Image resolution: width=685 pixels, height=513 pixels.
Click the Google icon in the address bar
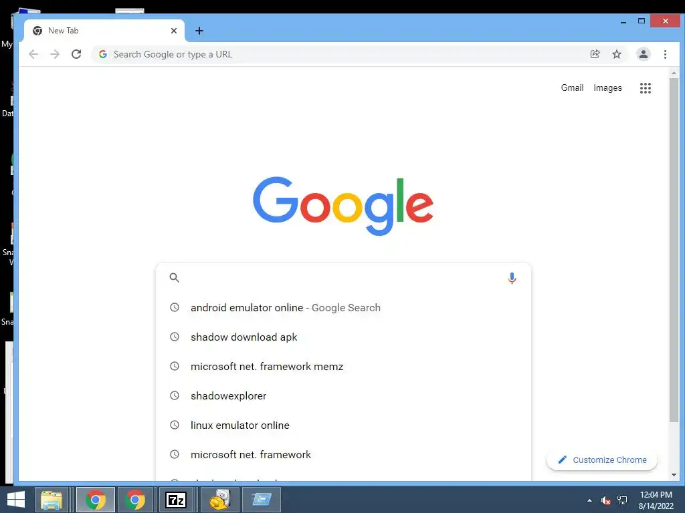[103, 54]
